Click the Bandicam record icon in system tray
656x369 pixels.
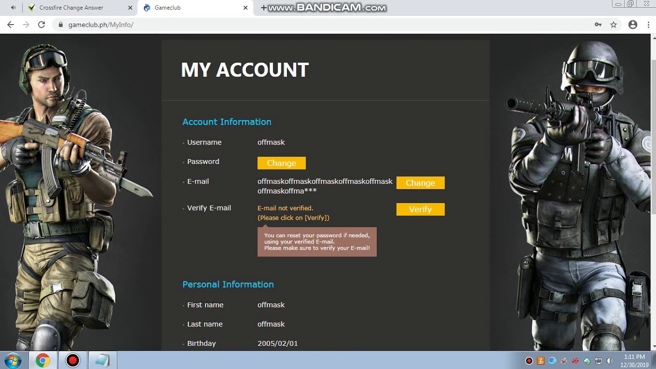(x=529, y=361)
